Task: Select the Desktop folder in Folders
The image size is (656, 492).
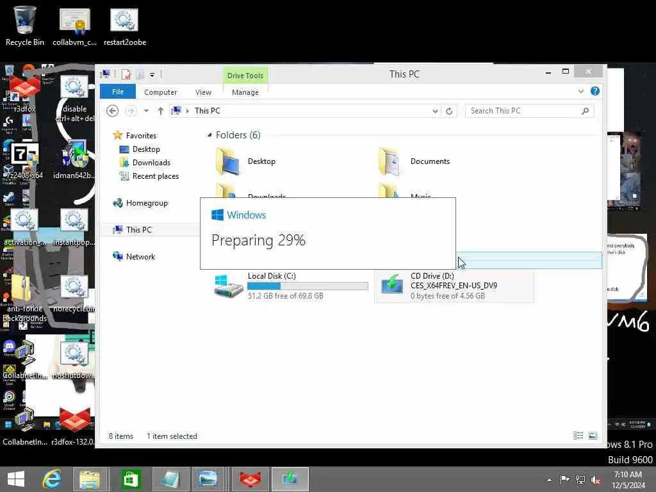Action: tap(246, 161)
